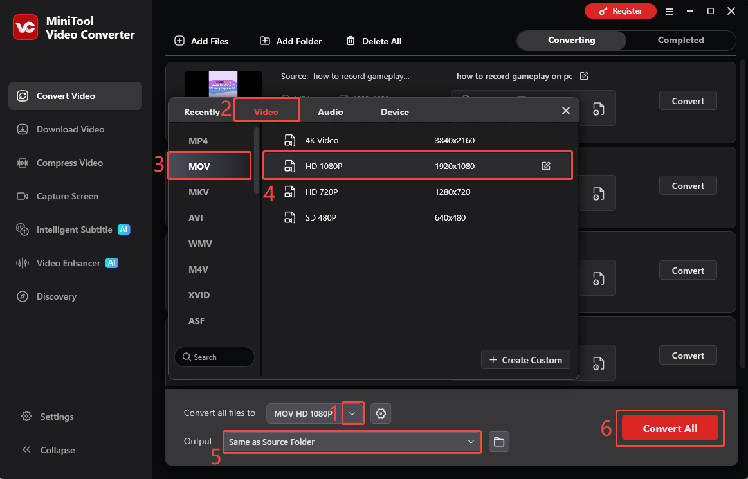Open output settings icon for first file
Screen dimensions: 748x479
click(598, 109)
